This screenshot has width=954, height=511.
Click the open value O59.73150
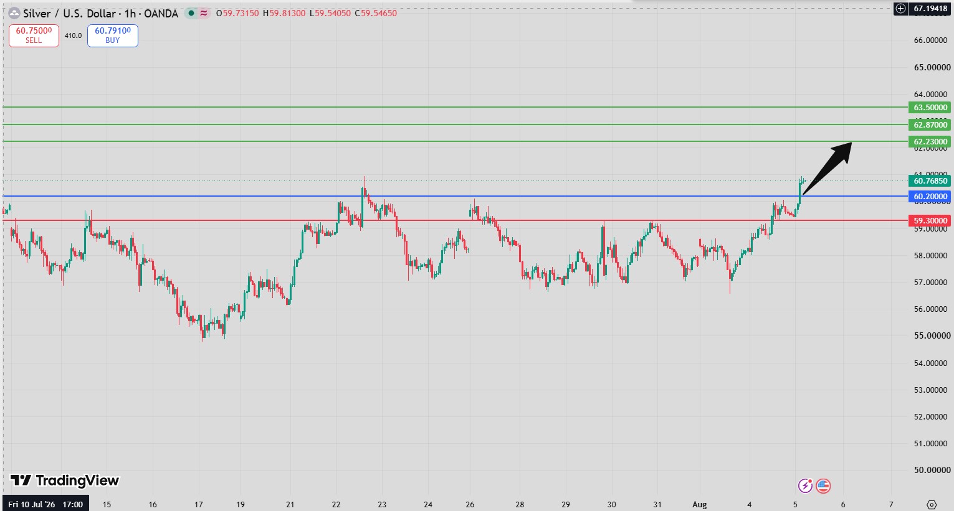click(237, 13)
